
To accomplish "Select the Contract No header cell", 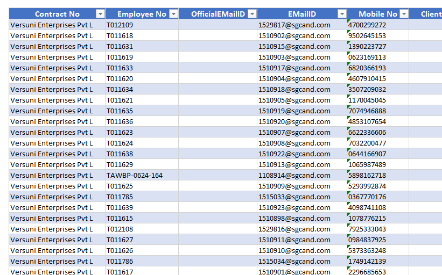I will (57, 14).
